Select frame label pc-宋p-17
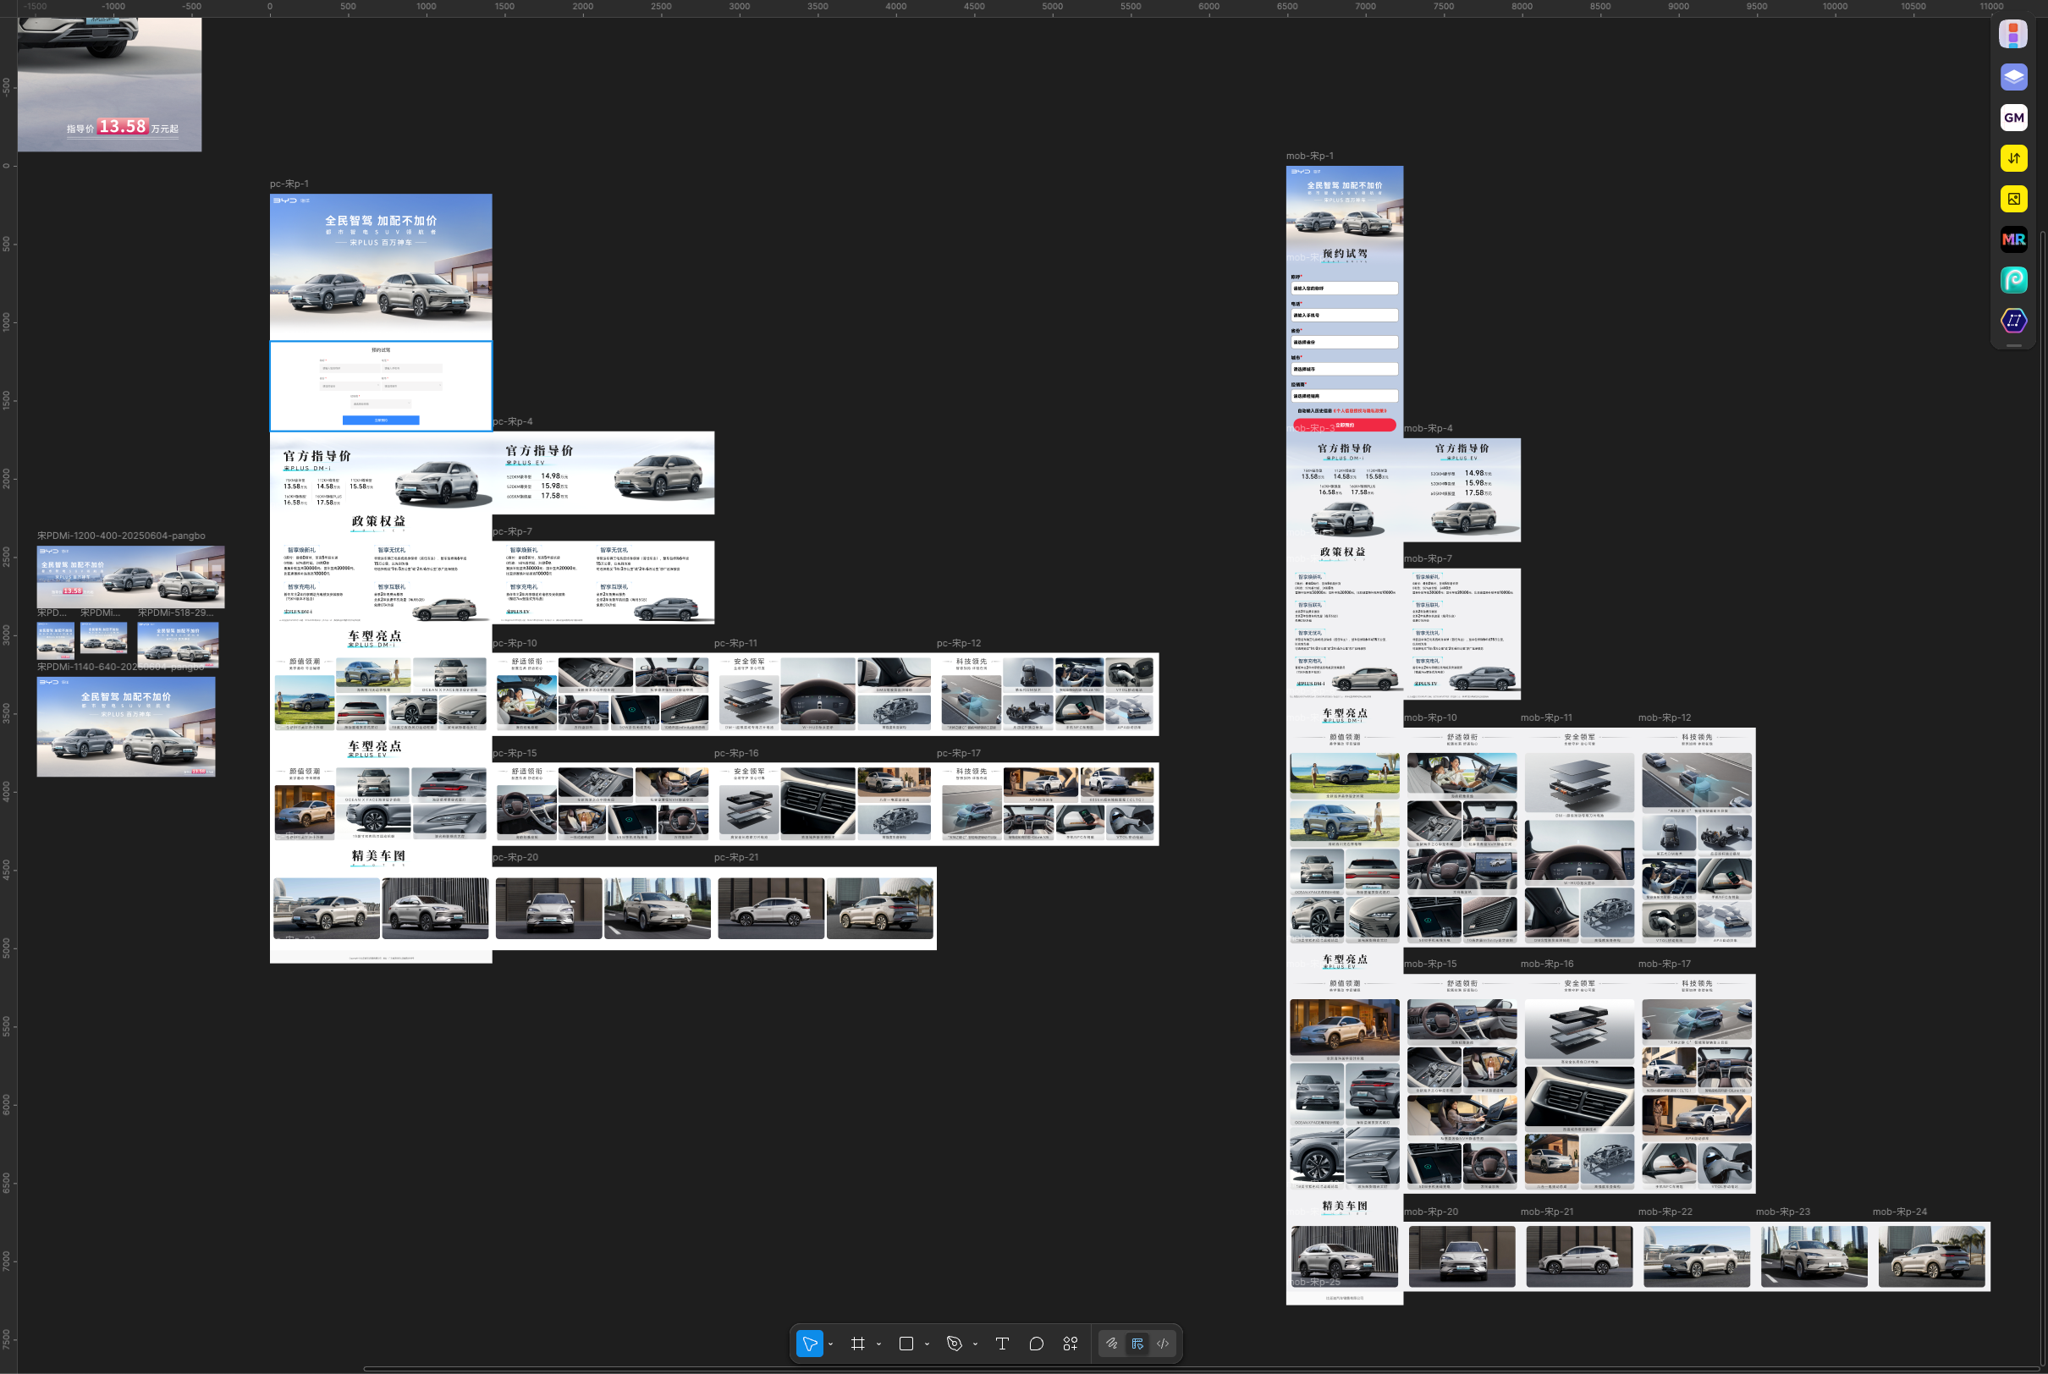 [x=959, y=754]
